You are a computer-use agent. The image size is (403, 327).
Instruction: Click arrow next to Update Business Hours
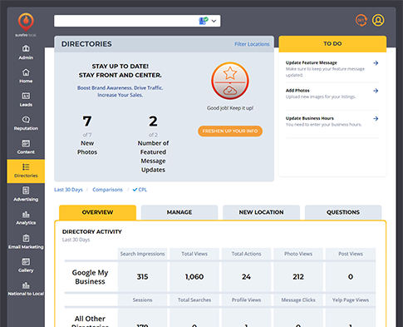click(x=376, y=118)
